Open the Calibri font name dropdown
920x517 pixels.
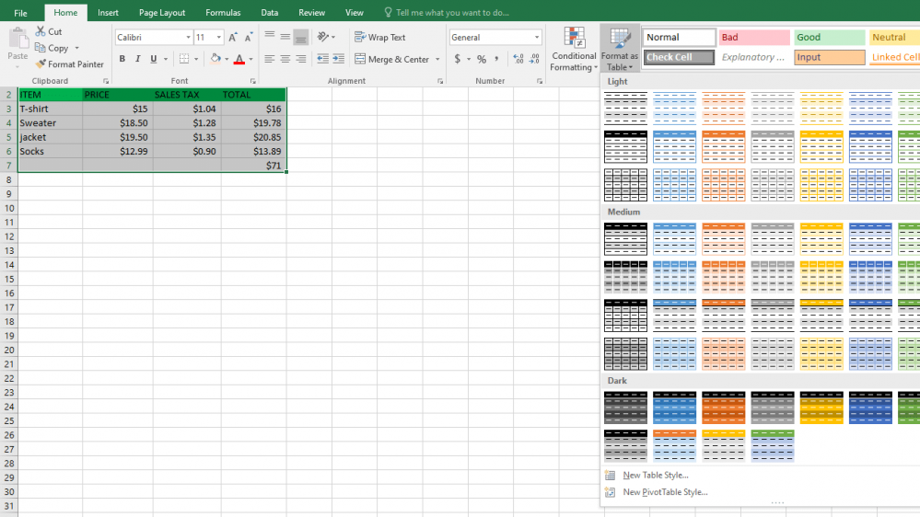tap(154, 37)
